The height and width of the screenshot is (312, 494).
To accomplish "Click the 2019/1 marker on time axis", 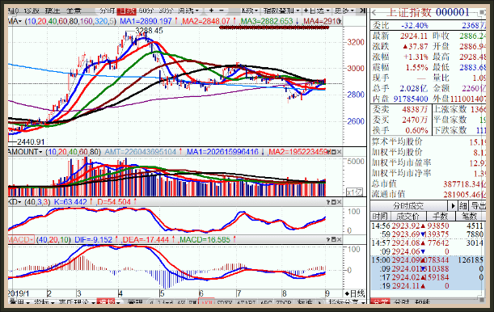I will click(x=19, y=293).
